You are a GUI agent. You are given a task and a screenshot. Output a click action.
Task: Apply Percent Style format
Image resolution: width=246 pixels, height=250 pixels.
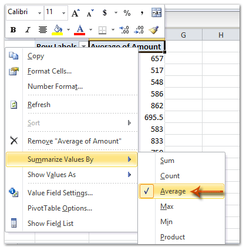[127, 13]
